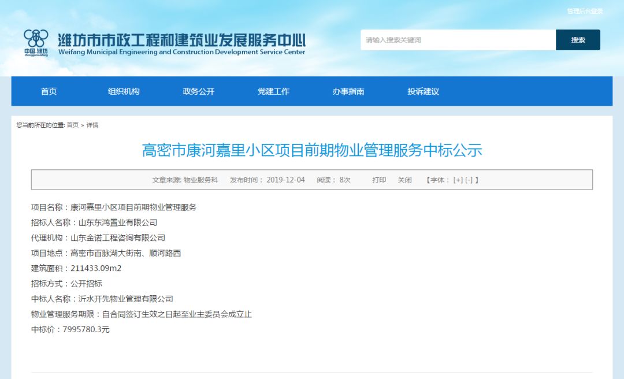Focus the search keyword input field
The height and width of the screenshot is (379, 624).
pyautogui.click(x=458, y=40)
